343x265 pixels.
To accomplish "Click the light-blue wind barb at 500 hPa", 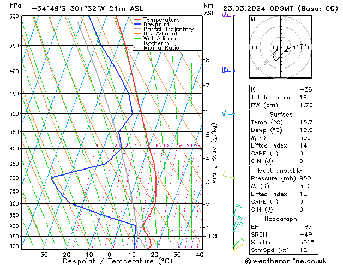I will [x=228, y=113].
